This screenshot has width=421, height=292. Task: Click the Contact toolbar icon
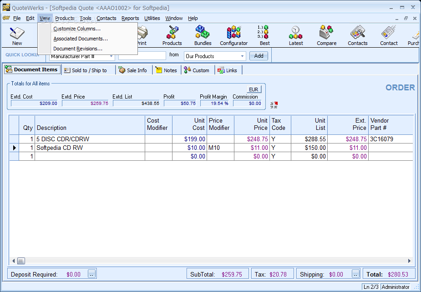(x=389, y=35)
